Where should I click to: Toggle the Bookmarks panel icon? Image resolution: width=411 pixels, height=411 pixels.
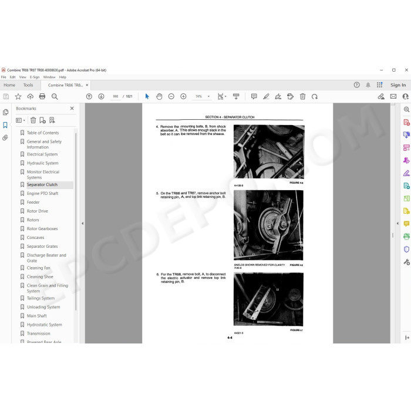pyautogui.click(x=5, y=125)
